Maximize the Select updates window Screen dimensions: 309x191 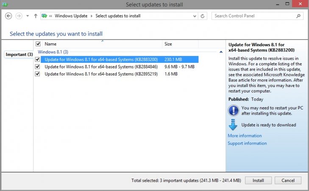pos(287,4)
